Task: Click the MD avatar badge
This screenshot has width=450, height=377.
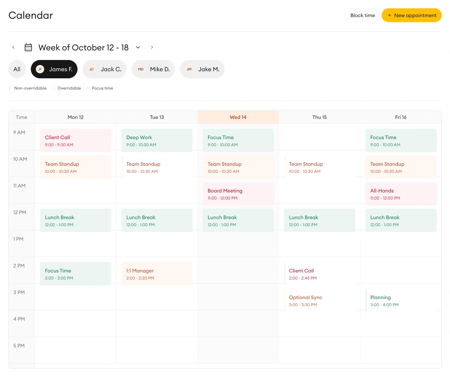Action: coord(141,69)
